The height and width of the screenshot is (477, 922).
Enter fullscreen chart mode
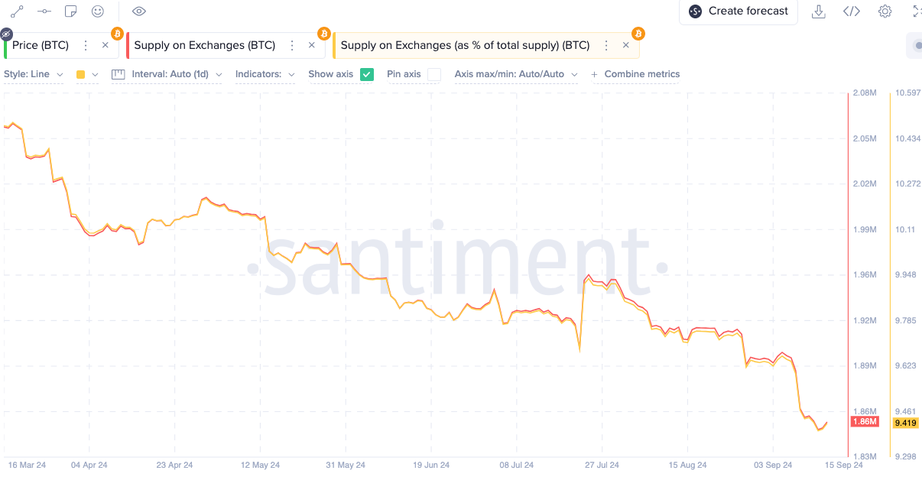[x=917, y=11]
